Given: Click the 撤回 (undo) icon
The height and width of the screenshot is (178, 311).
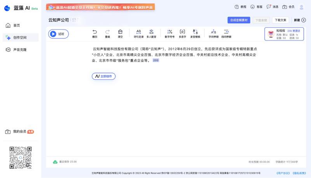Looking at the screenshot, I should 94,32.
